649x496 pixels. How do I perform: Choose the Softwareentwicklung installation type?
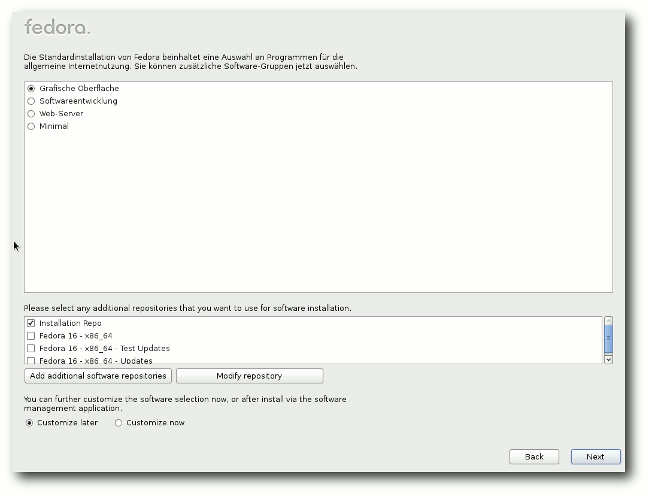[x=31, y=101]
